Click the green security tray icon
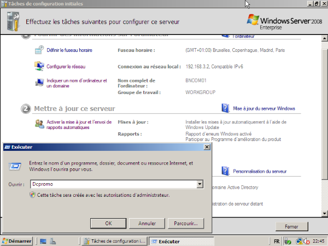The image size is (328, 246). (288, 241)
